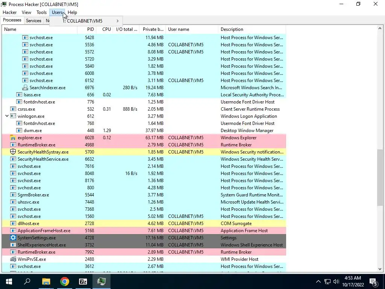Click the Desktop Window Manager description

coord(247,131)
